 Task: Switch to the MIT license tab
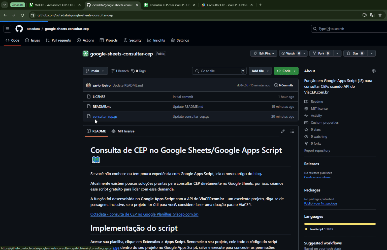[x=123, y=131]
